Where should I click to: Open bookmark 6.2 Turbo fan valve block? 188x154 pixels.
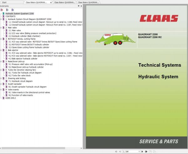click(x=19, y=75)
